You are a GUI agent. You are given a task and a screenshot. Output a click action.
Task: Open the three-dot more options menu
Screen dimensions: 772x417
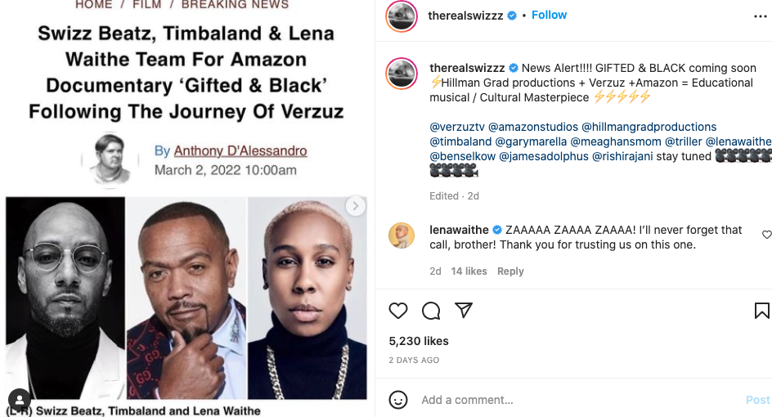761,16
